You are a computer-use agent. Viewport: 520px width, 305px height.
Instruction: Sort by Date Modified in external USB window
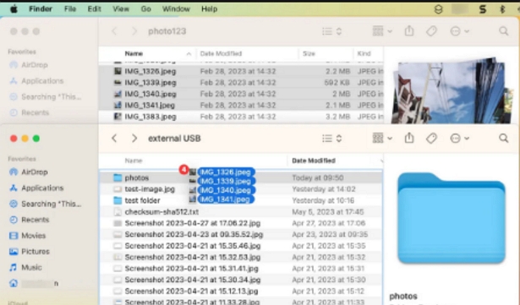314,161
